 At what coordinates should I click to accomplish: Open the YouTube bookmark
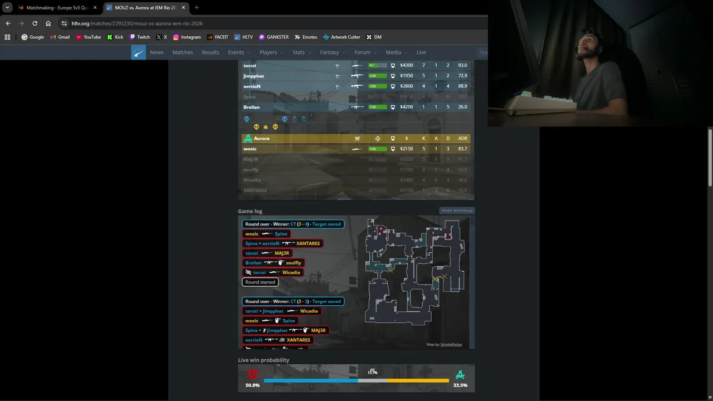[88, 37]
